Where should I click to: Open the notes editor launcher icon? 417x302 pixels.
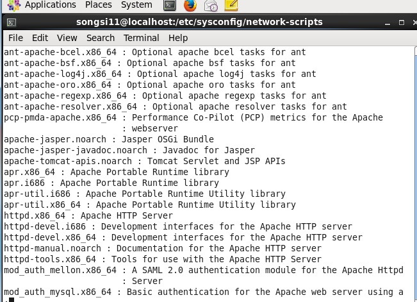tap(231, 5)
